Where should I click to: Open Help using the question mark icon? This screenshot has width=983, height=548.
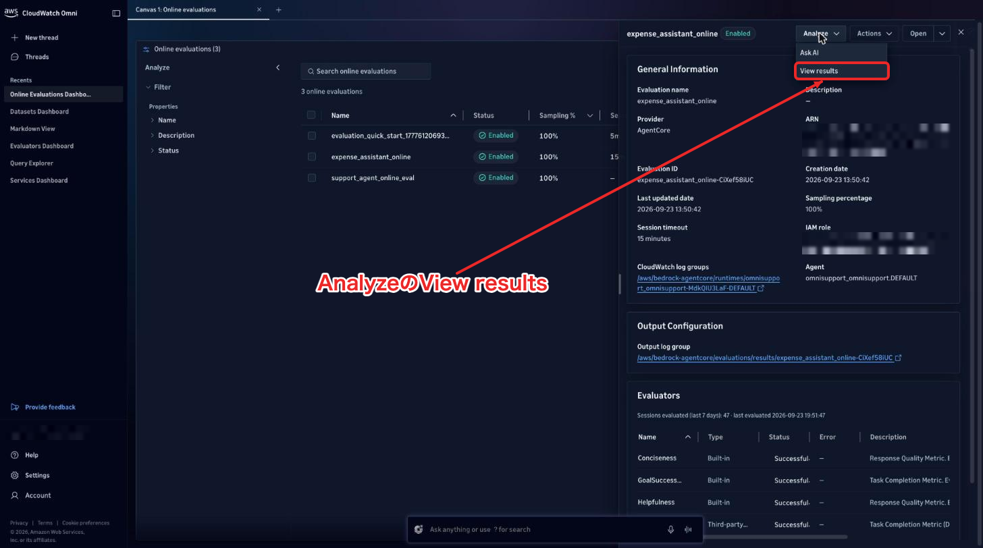(x=15, y=455)
